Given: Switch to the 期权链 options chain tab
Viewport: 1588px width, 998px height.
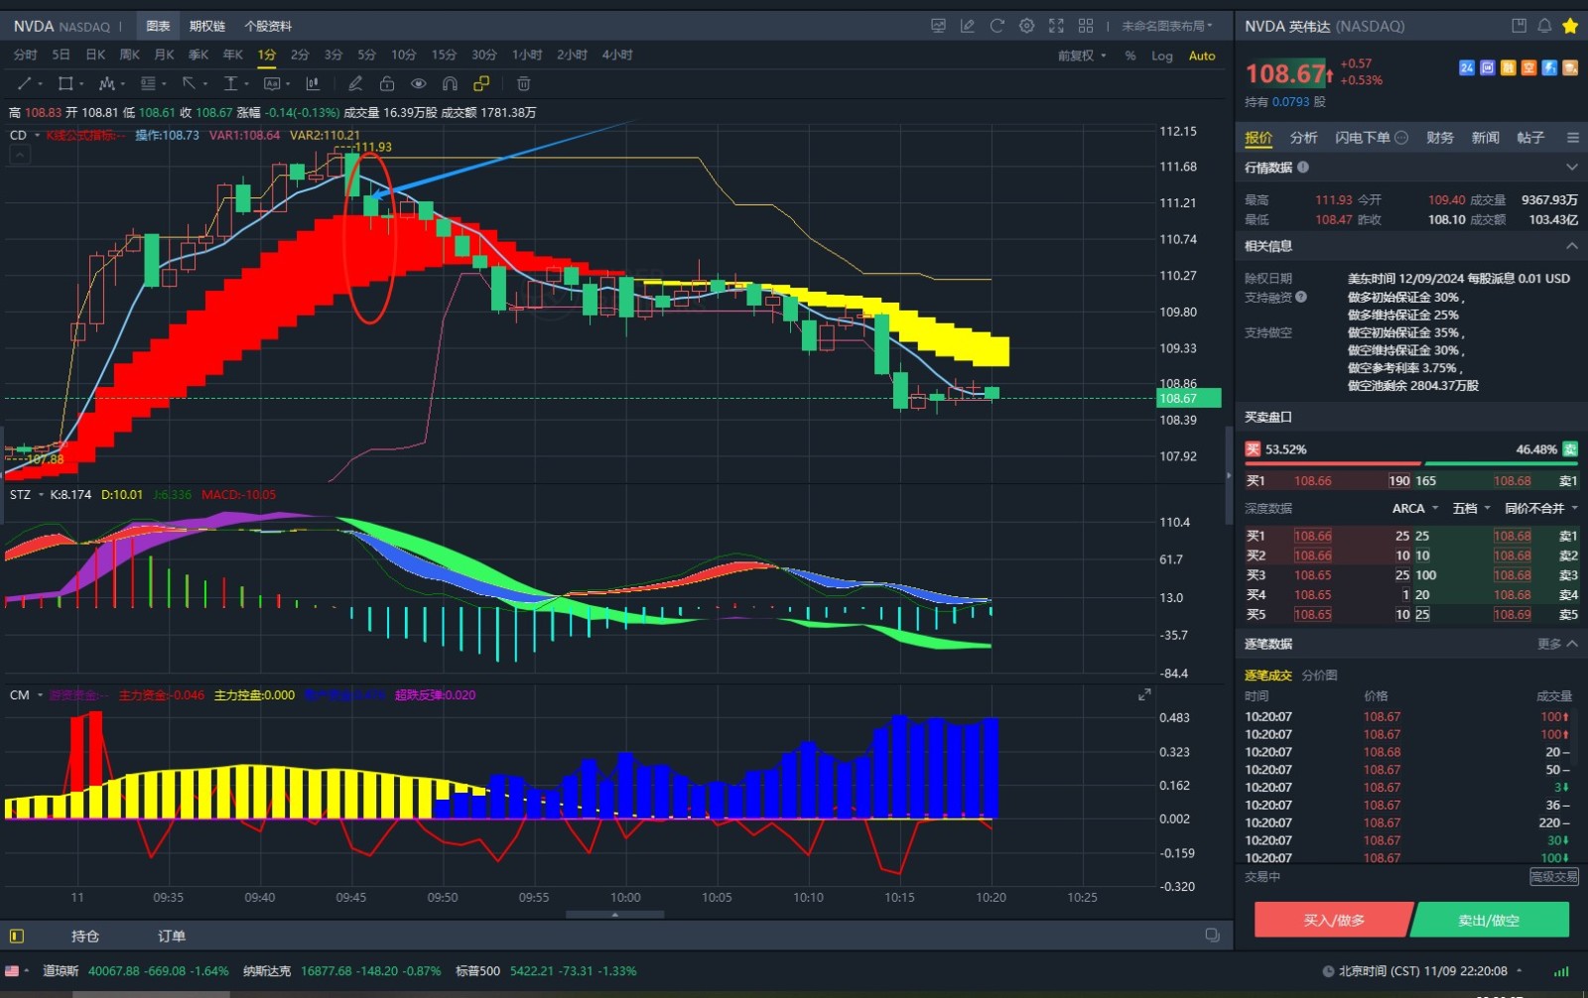Looking at the screenshot, I should (x=207, y=26).
